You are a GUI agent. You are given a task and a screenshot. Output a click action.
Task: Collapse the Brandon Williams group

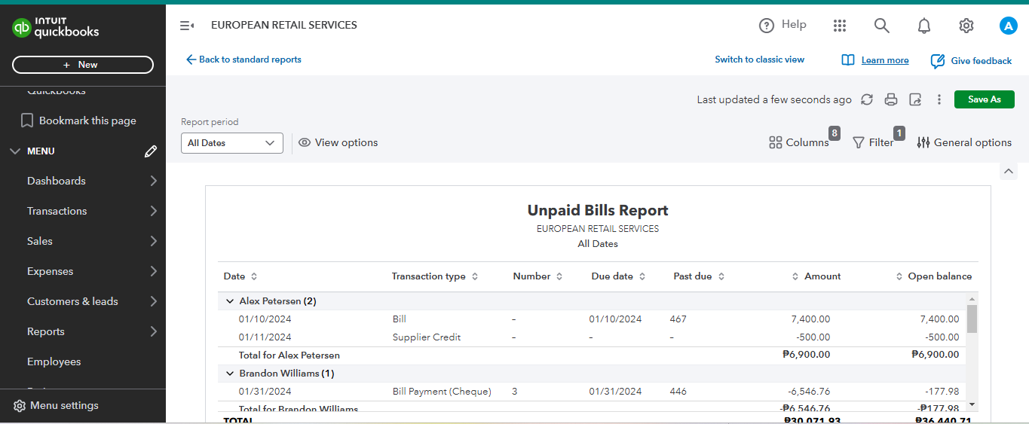230,374
